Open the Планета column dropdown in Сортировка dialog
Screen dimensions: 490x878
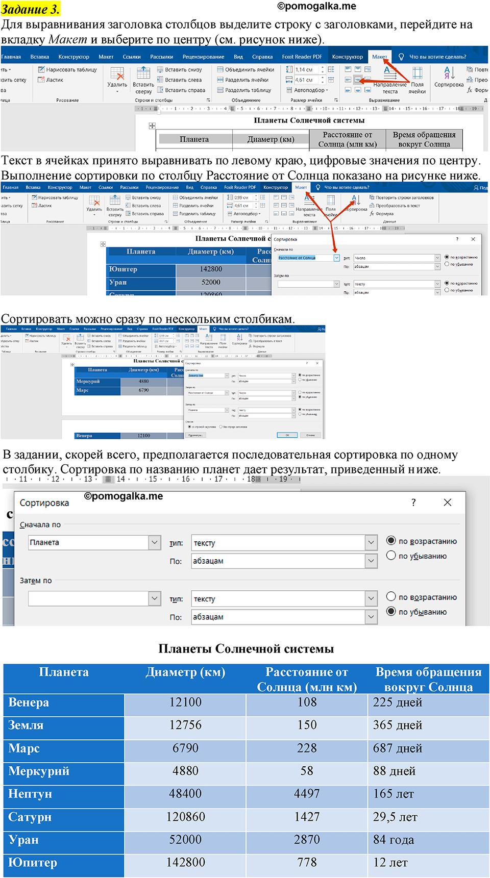tap(155, 542)
